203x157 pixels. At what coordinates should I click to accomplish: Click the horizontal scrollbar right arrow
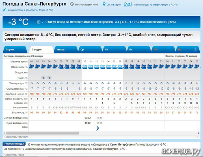pyautogui.click(x=199, y=133)
